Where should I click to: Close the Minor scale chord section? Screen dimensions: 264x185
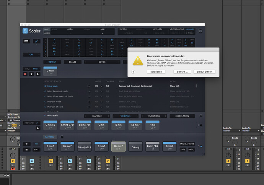(201, 116)
